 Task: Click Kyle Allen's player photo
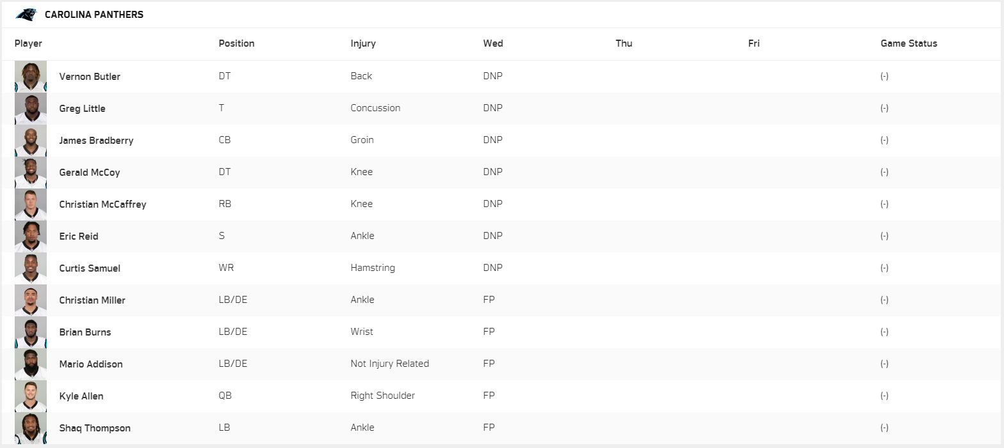click(31, 396)
